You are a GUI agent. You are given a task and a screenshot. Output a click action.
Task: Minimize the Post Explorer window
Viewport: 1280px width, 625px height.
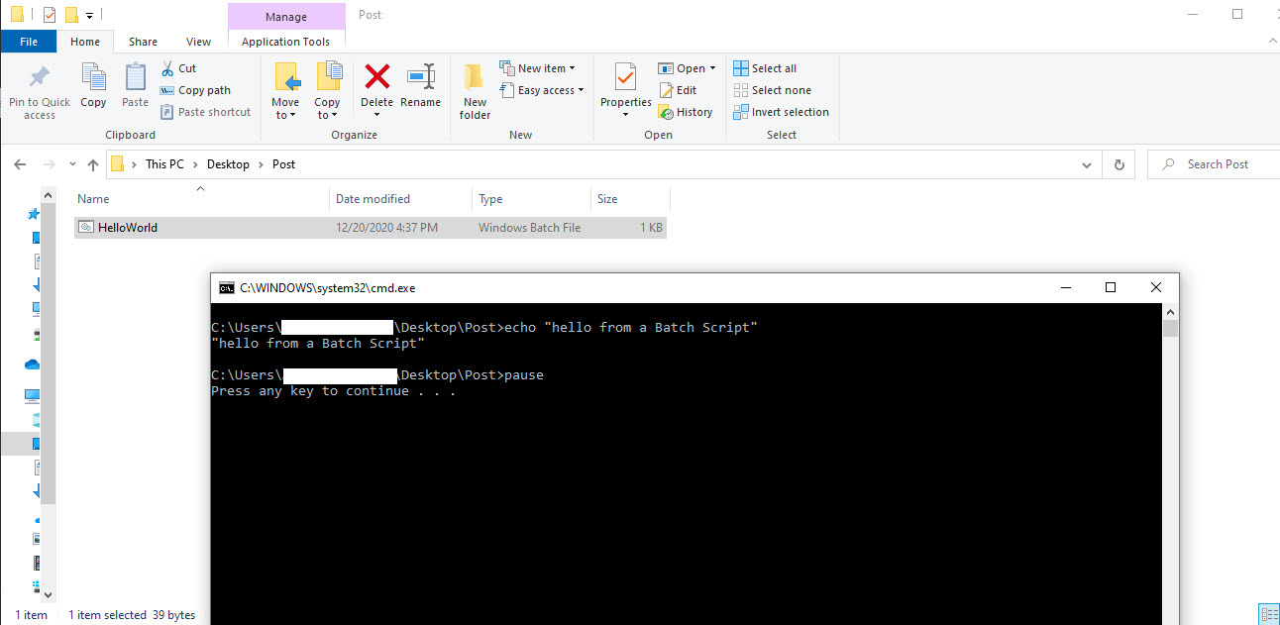(x=1192, y=15)
